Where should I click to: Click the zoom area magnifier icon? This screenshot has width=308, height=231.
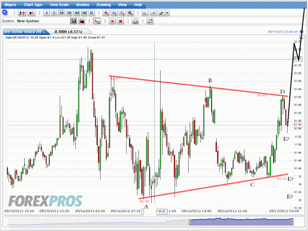[122, 13]
